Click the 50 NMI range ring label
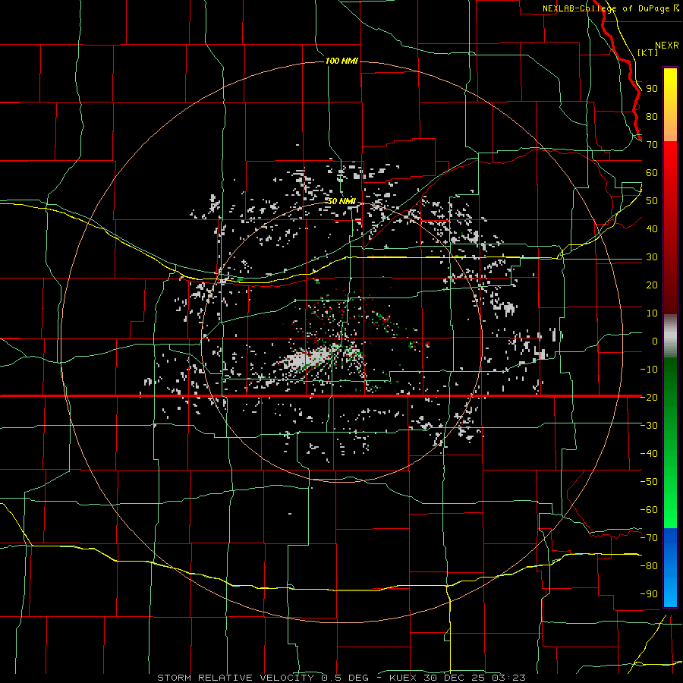The image size is (683, 683). (341, 201)
